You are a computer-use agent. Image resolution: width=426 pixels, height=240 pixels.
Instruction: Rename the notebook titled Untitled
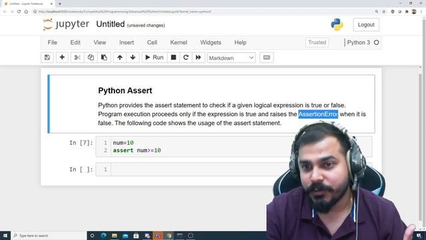[110, 24]
